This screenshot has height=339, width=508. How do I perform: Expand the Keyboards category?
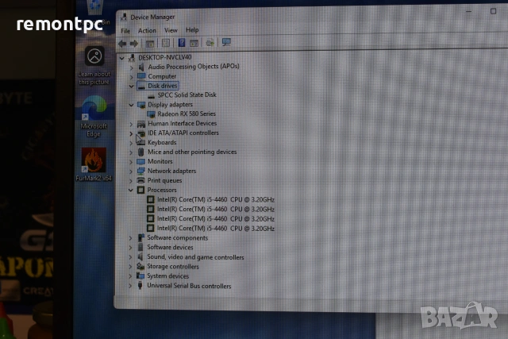click(131, 143)
